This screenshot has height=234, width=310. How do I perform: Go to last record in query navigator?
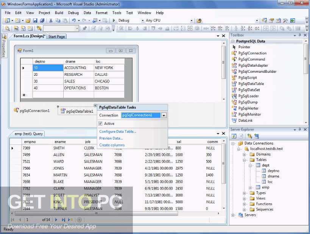tap(63, 220)
